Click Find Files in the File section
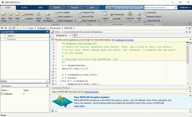This screenshot has height=117, width=192. [x=28, y=15]
